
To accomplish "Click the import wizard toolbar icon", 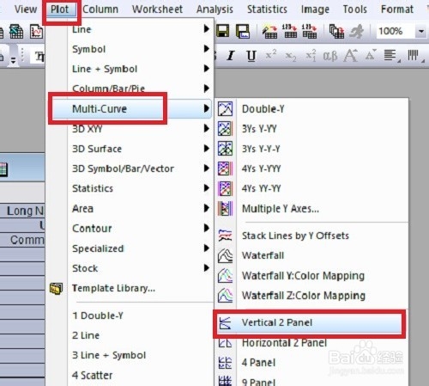I will click(269, 32).
